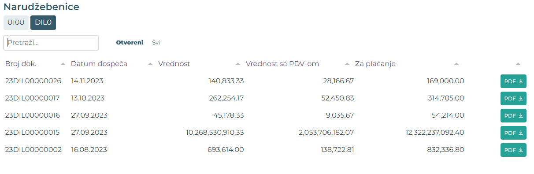Select the DIL0 tab
The height and width of the screenshot is (174, 534).
tap(43, 22)
